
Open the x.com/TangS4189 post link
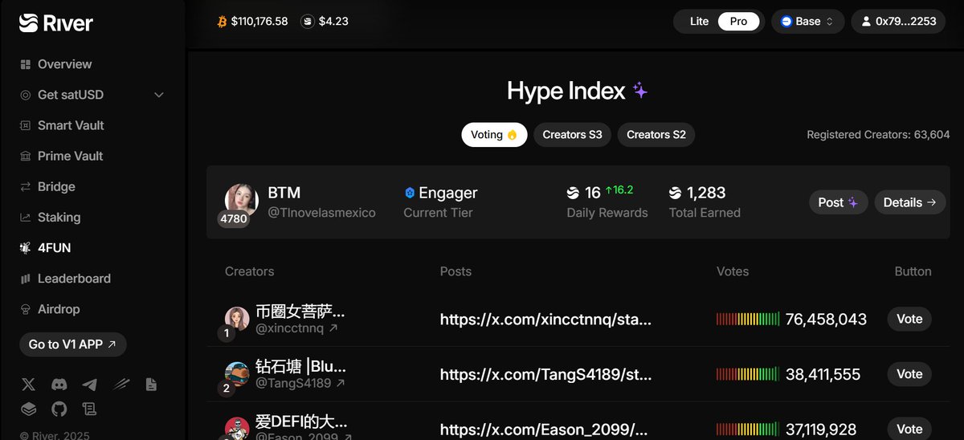(545, 375)
